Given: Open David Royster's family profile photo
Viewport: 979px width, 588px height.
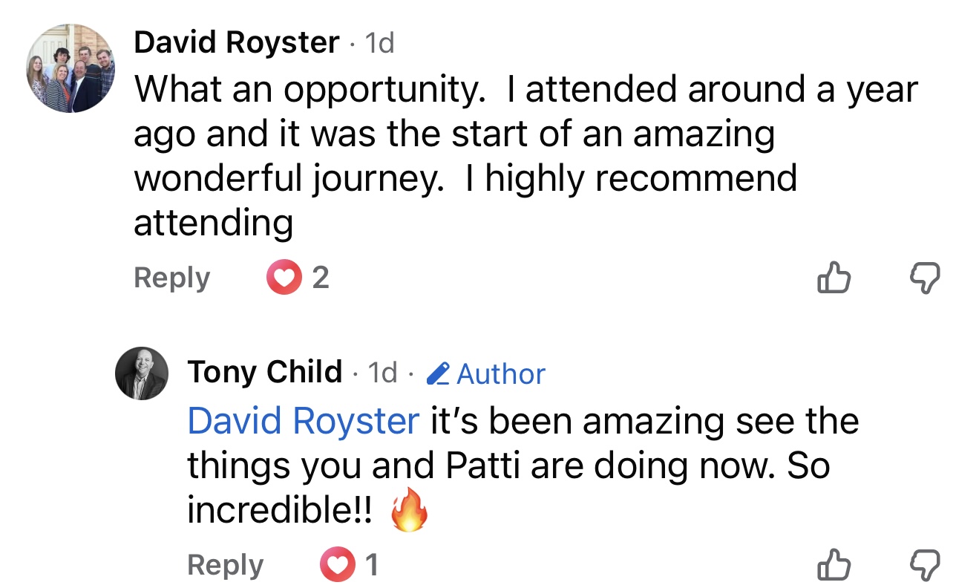Looking at the screenshot, I should tap(71, 68).
